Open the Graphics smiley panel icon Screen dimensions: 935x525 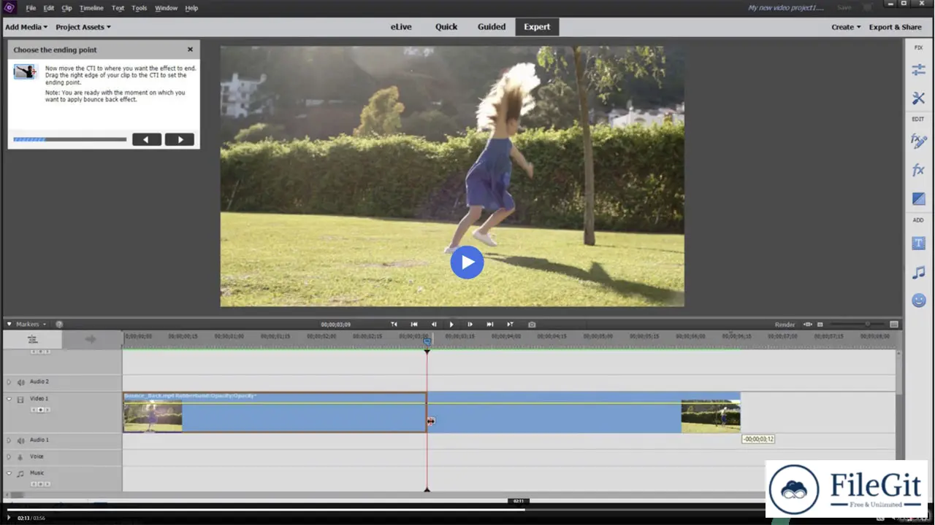click(x=918, y=300)
